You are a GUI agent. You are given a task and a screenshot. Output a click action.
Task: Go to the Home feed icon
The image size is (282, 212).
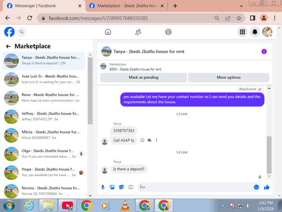click(108, 32)
